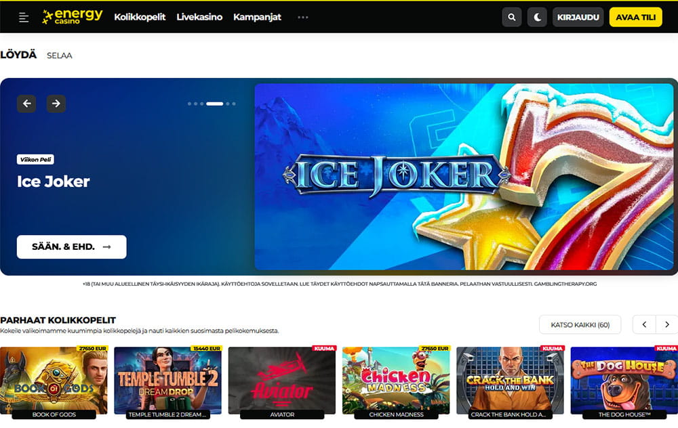This screenshot has height=428, width=678.
Task: Open the Ice Joker banner image
Action: (x=464, y=177)
